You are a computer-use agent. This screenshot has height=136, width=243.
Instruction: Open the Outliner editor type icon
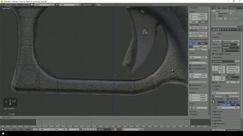[x=214, y=8]
